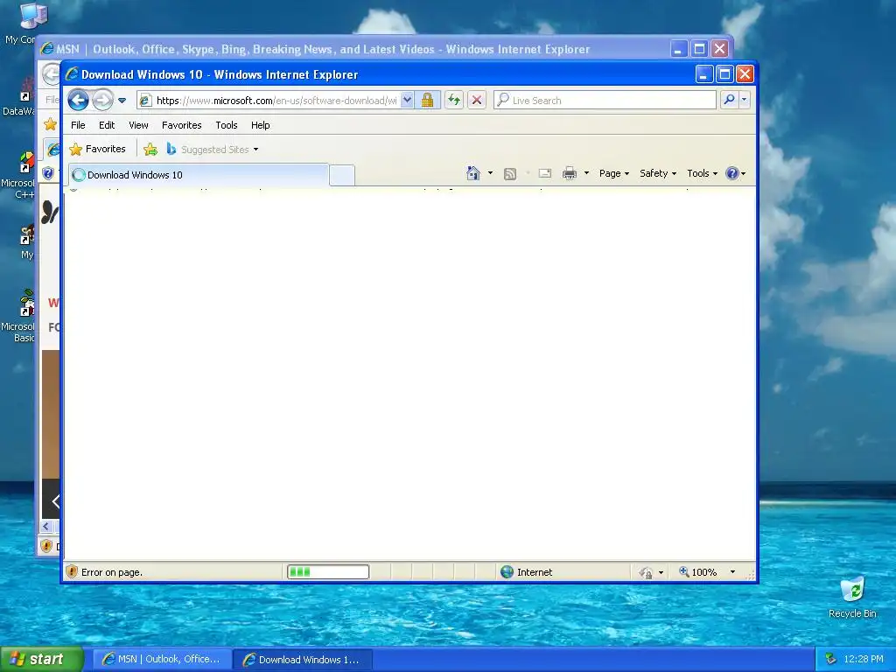Screen dimensions: 896x672
Task: Click the Add to Favorites Bar icon
Action: click(x=150, y=149)
